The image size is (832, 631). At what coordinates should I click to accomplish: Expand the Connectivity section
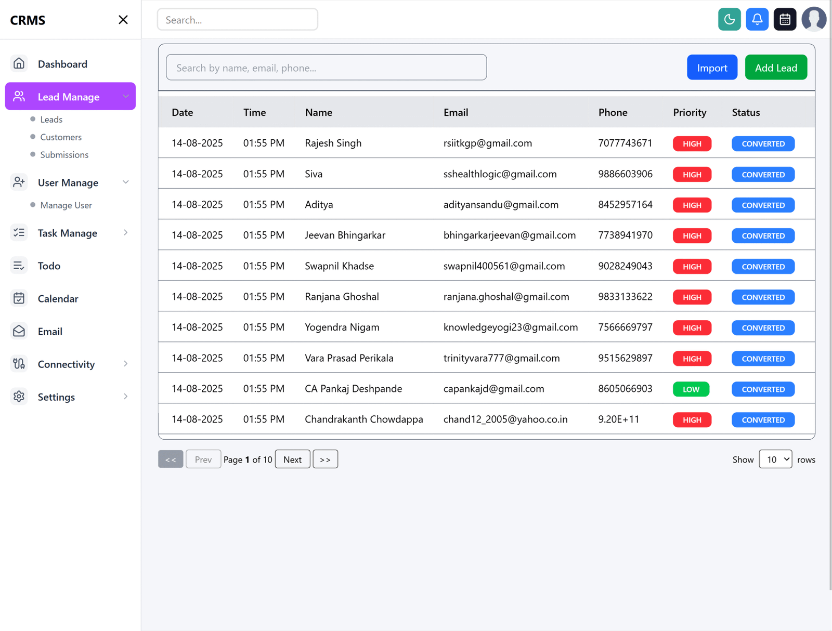click(126, 364)
